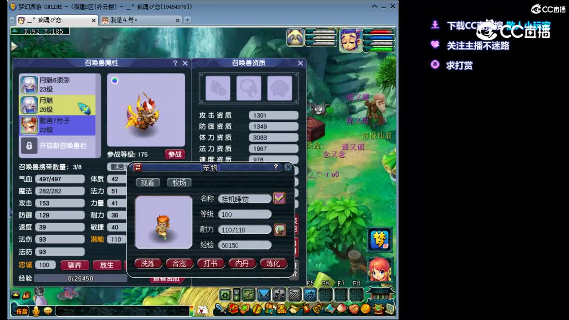Close the 疯魂び恋 tab
The height and width of the screenshot is (320, 569).
[x=94, y=20]
